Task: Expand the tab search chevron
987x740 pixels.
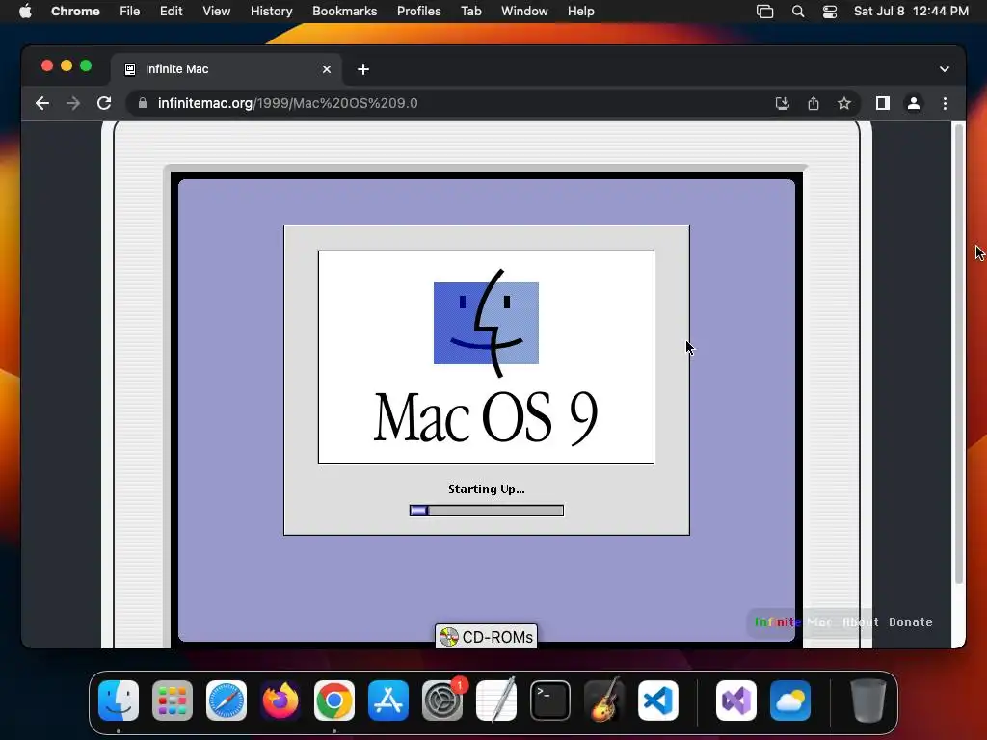Action: (945, 69)
